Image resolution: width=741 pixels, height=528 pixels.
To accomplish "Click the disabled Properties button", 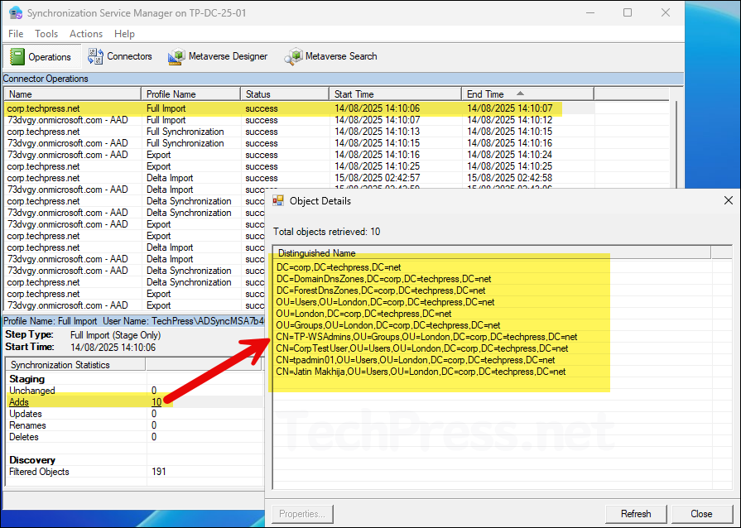I will (x=302, y=514).
